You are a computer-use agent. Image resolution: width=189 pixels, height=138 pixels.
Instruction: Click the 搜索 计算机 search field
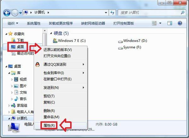click(x=149, y=13)
